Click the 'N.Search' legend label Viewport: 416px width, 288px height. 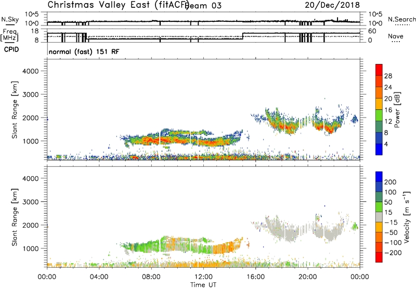(401, 19)
